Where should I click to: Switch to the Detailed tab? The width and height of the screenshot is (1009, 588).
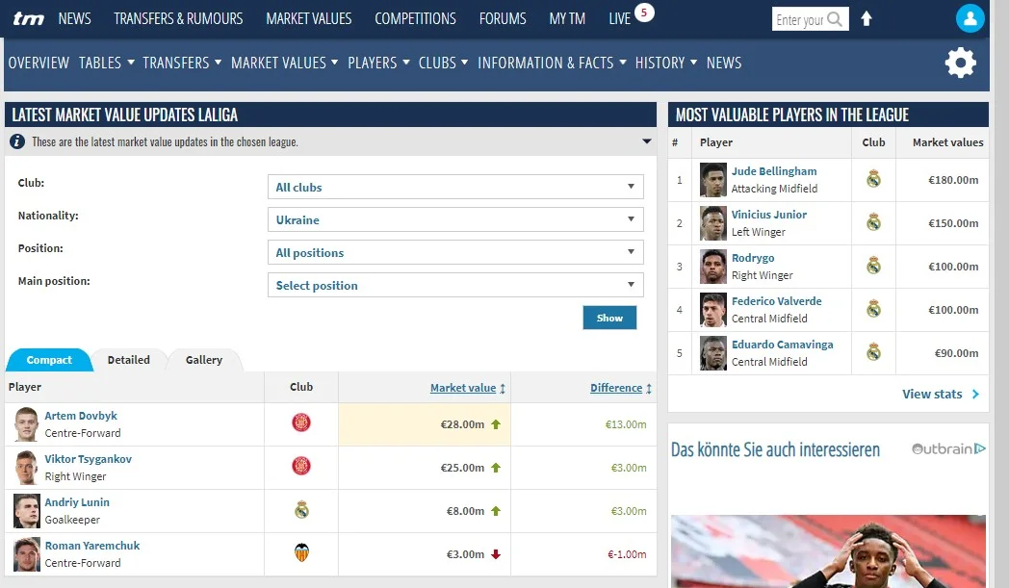(x=129, y=360)
